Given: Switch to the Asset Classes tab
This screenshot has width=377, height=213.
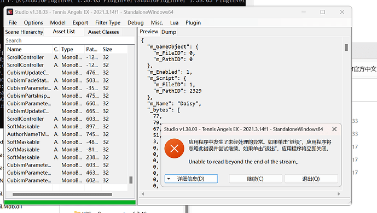Looking at the screenshot, I should 103,32.
